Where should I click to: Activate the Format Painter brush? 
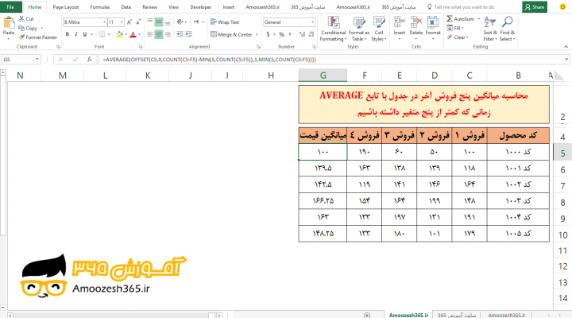(x=21, y=37)
